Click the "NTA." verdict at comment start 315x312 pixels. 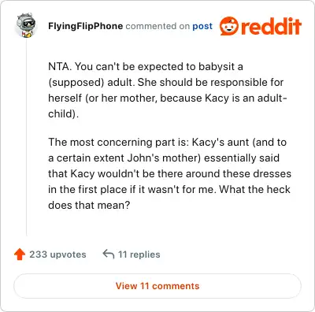[x=60, y=66]
